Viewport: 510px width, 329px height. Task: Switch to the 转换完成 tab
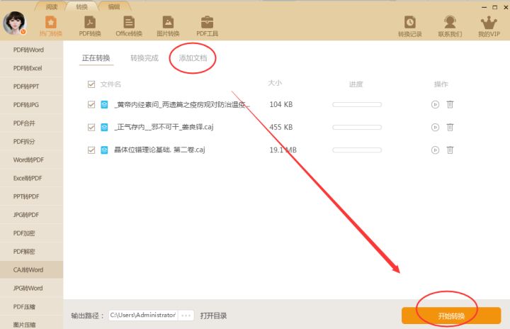click(x=144, y=58)
